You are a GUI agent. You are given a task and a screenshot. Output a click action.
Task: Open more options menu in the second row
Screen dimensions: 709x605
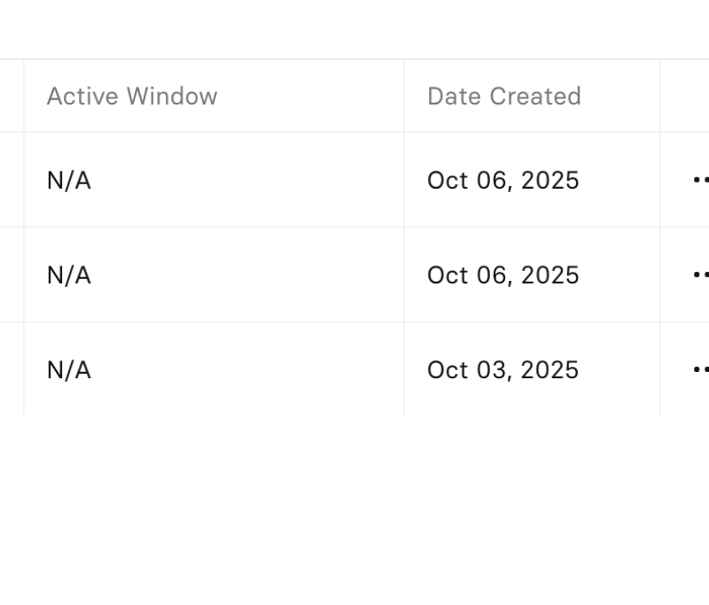point(700,275)
